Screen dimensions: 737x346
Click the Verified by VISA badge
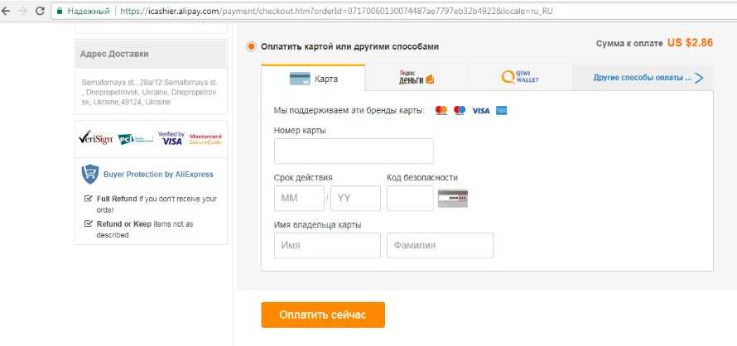171,138
